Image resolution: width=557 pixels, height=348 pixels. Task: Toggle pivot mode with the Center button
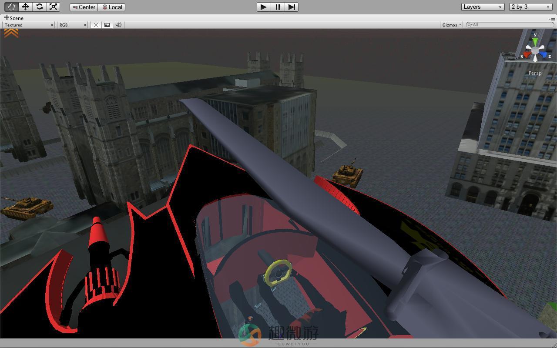pos(84,7)
